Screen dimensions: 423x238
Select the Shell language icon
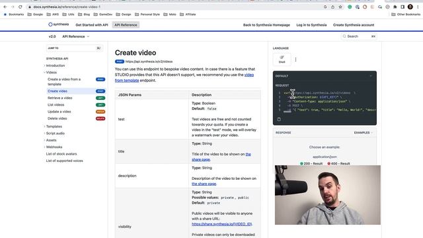(282, 59)
